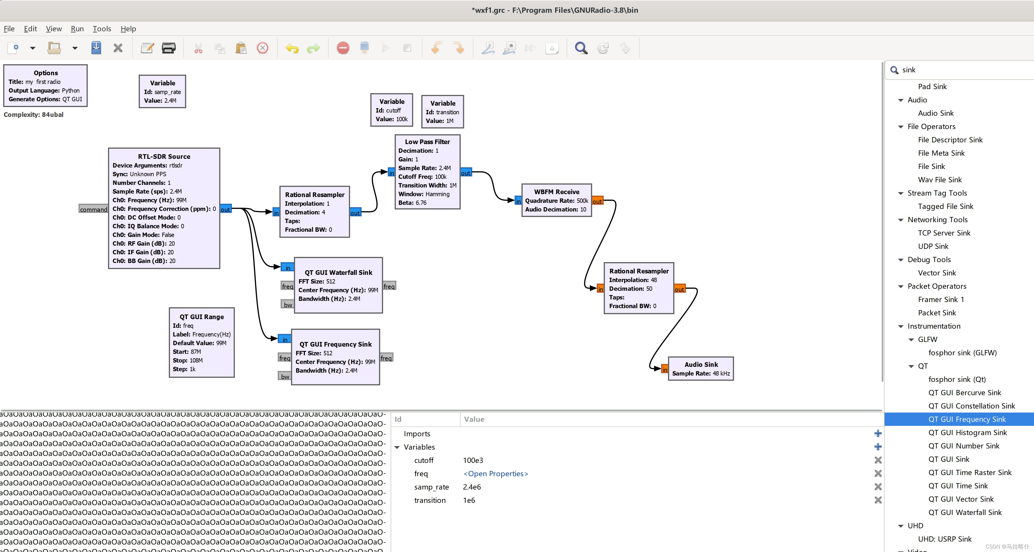Image resolution: width=1034 pixels, height=552 pixels.
Task: Delete the samp_rate variable entry
Action: [878, 487]
